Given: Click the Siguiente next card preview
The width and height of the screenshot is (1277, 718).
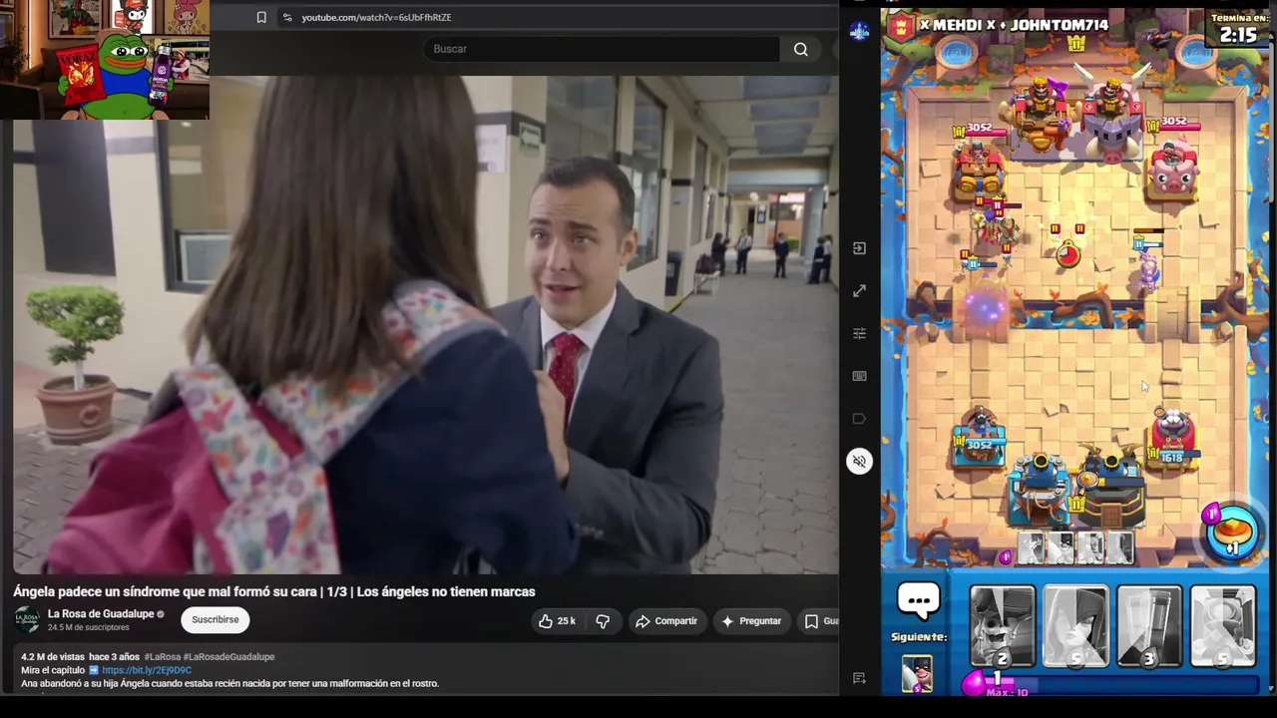Looking at the screenshot, I should pyautogui.click(x=917, y=673).
